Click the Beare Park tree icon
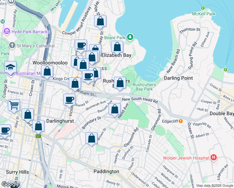Screen dimensions: 234x188 (130, 37)
